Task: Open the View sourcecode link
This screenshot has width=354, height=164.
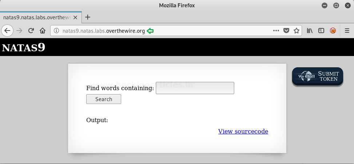Action: click(x=243, y=131)
